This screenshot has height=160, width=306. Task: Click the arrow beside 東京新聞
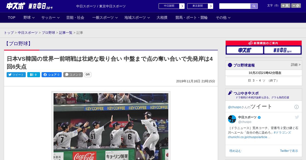point(211,6)
